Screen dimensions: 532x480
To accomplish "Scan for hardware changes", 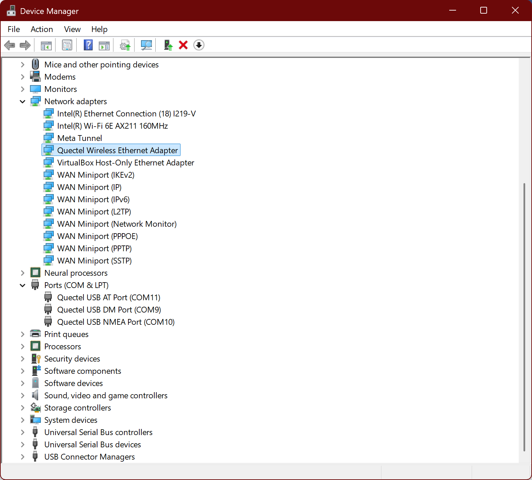I will 146,45.
